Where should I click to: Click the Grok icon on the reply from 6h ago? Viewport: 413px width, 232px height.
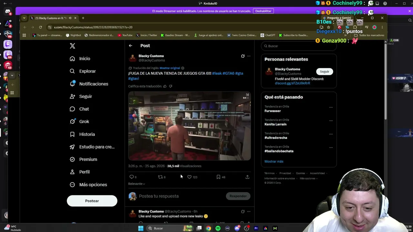pyautogui.click(x=243, y=212)
